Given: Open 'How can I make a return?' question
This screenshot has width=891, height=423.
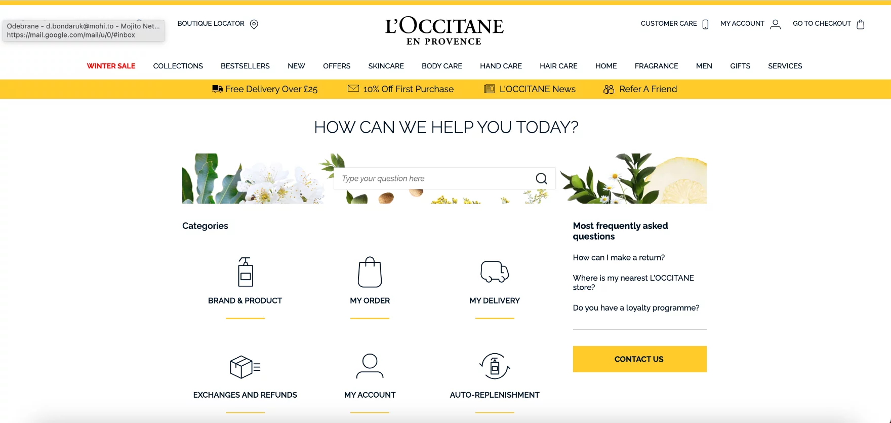Looking at the screenshot, I should (619, 257).
